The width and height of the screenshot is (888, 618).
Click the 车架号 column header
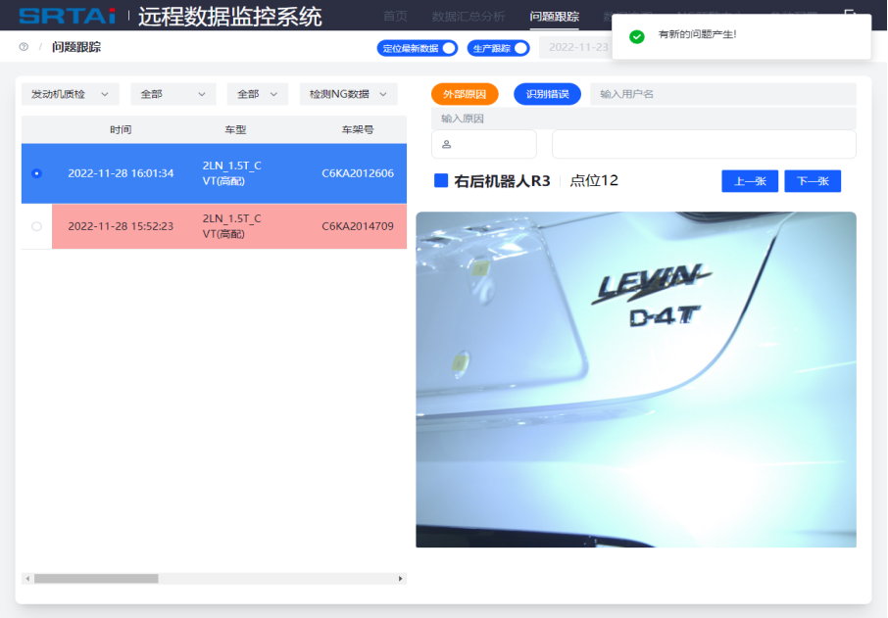pyautogui.click(x=358, y=129)
